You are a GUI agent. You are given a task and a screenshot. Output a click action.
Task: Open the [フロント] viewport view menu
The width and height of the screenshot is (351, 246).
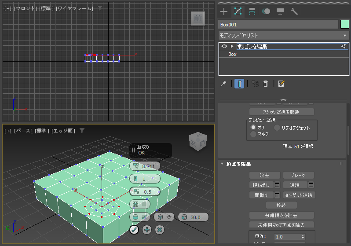(x=26, y=8)
